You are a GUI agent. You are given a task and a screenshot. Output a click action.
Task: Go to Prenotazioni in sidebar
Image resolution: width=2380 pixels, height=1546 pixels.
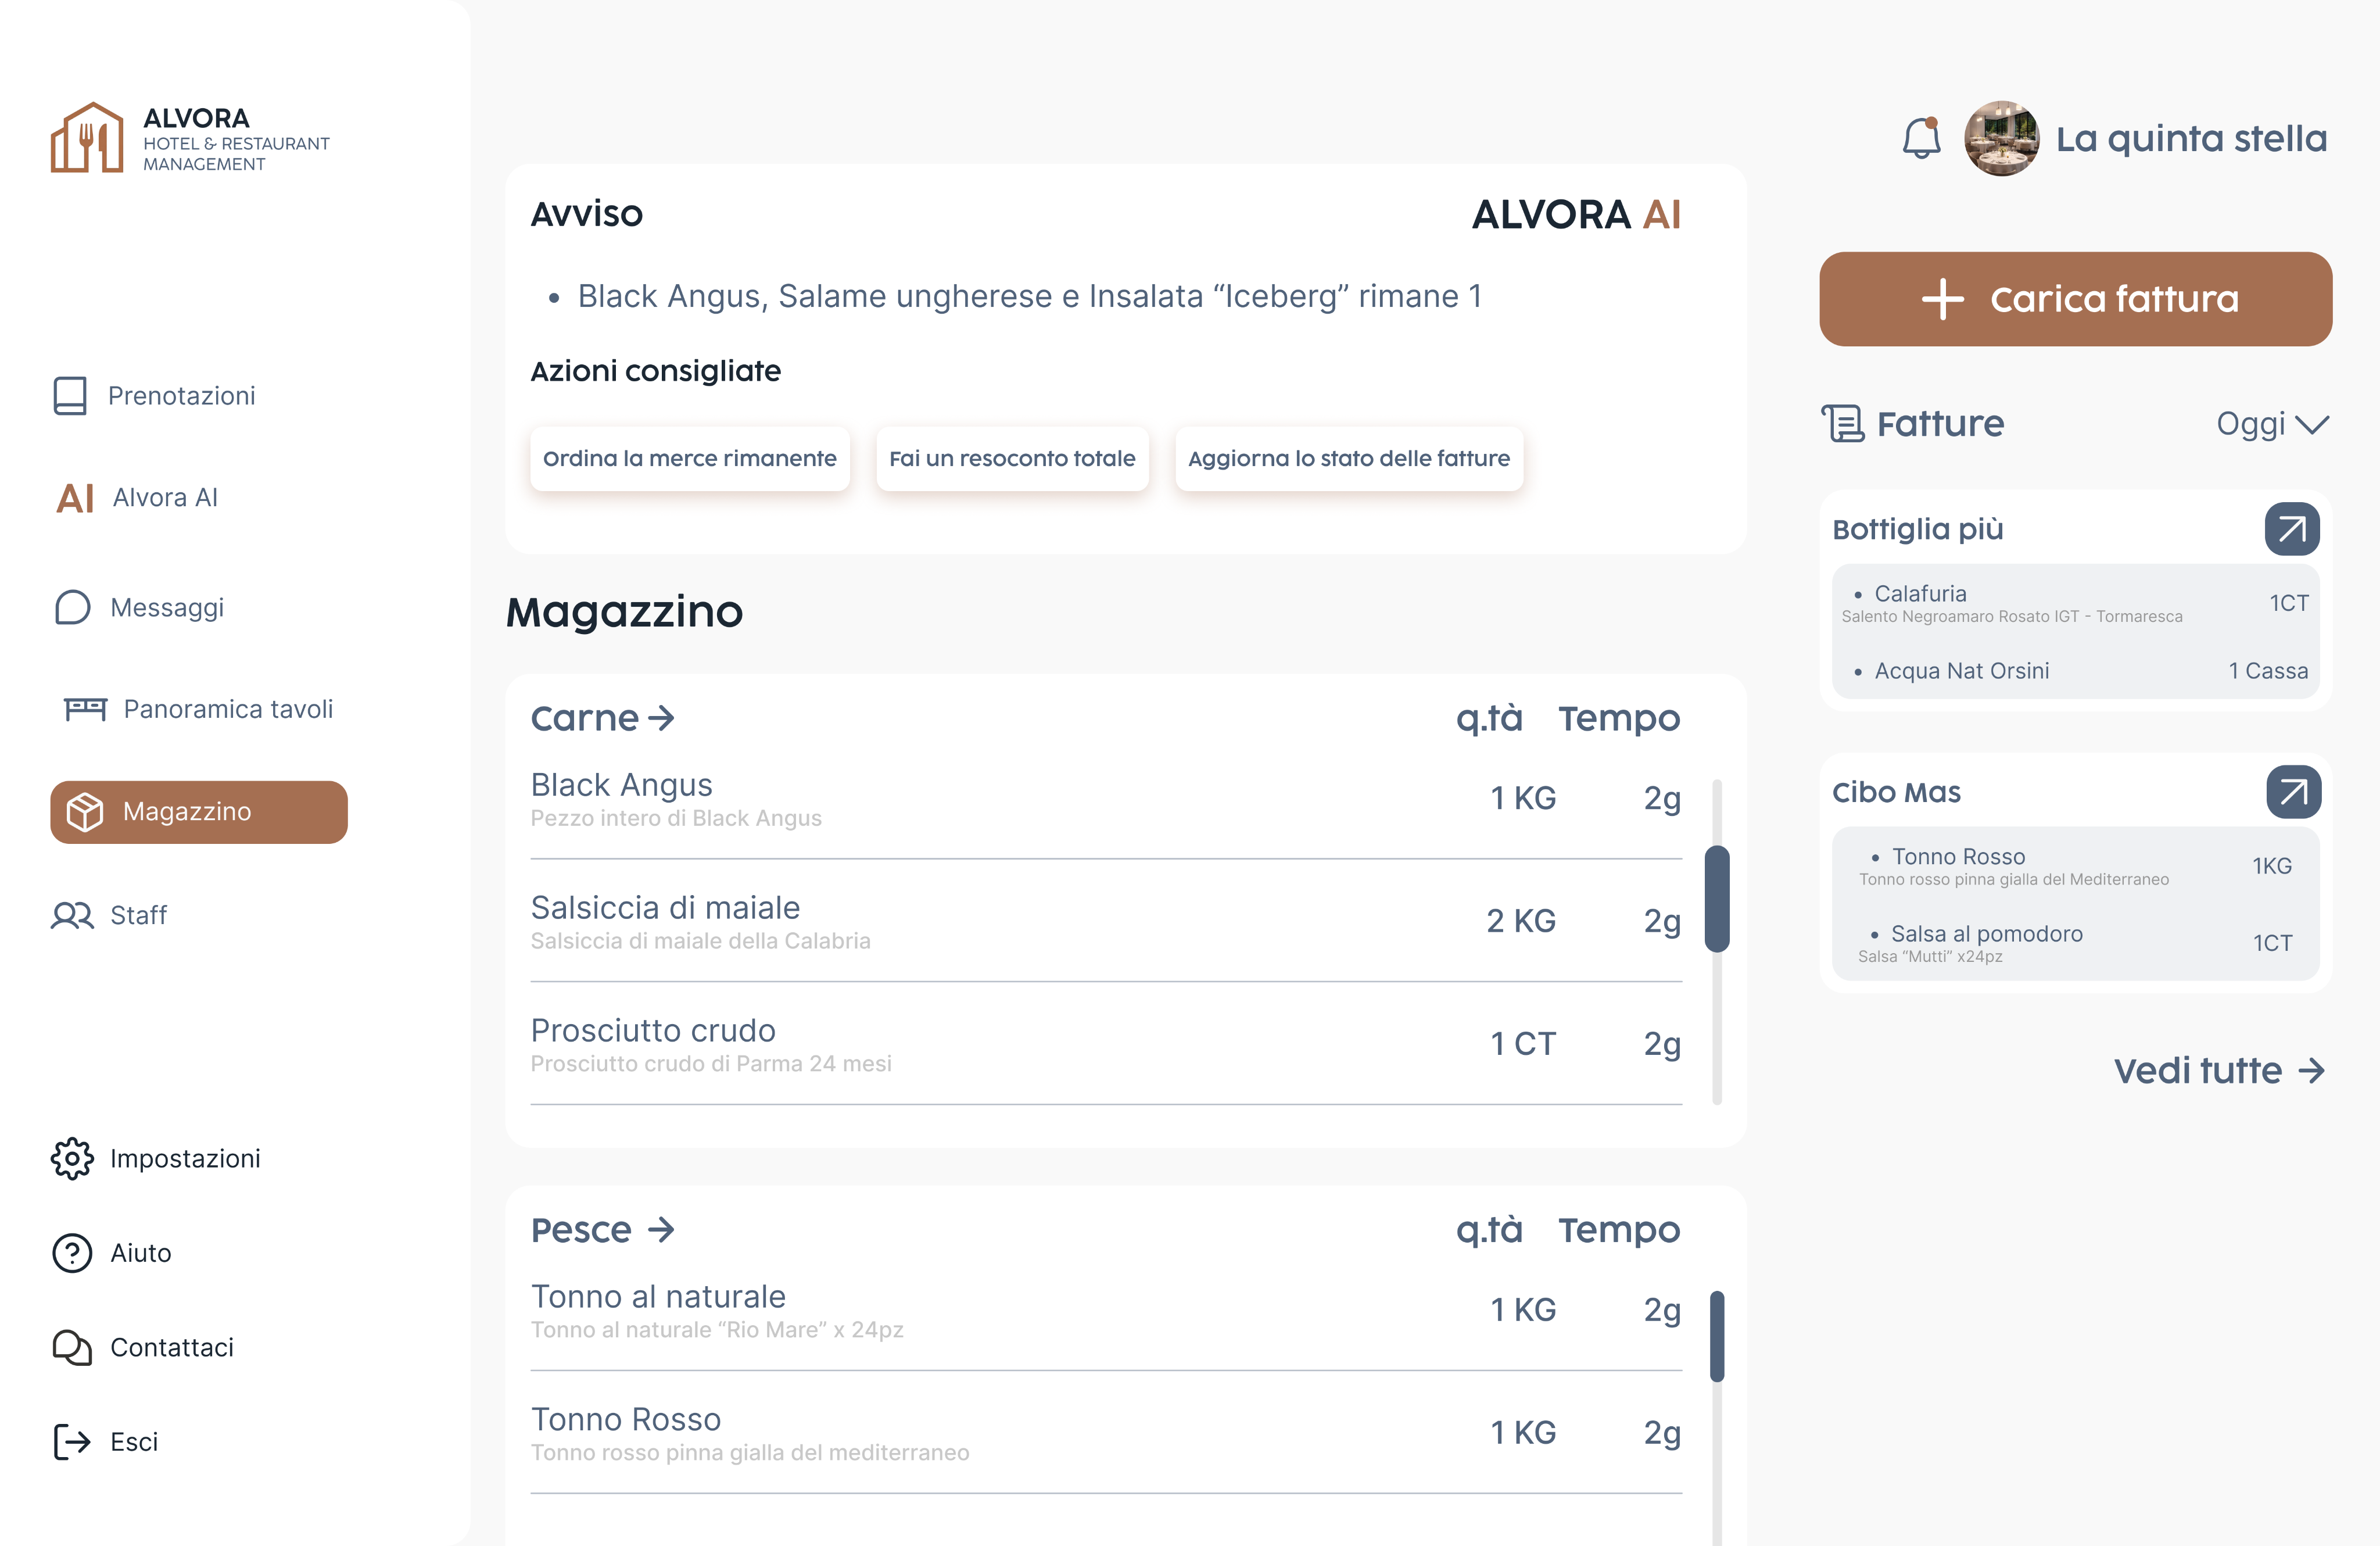(x=181, y=395)
